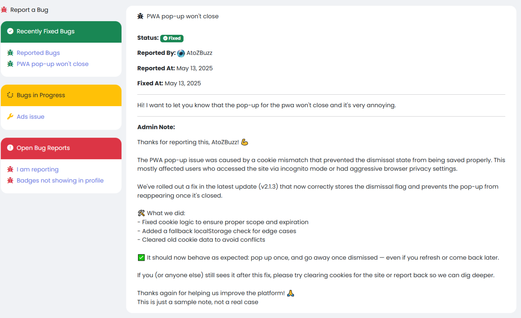Open the Report a Bug link
The height and width of the screenshot is (318, 521).
29,10
